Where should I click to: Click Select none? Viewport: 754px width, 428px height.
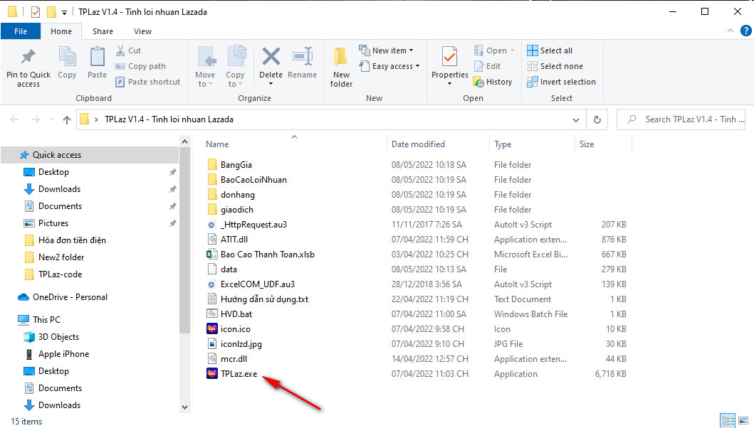click(555, 66)
